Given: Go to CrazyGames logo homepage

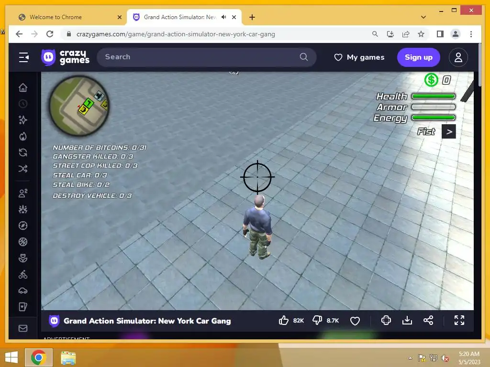Looking at the screenshot, I should click(65, 57).
